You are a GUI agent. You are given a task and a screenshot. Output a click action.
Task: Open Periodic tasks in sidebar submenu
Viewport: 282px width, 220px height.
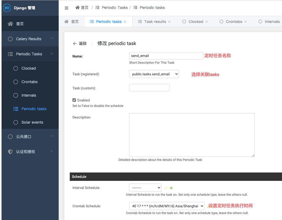30,109
